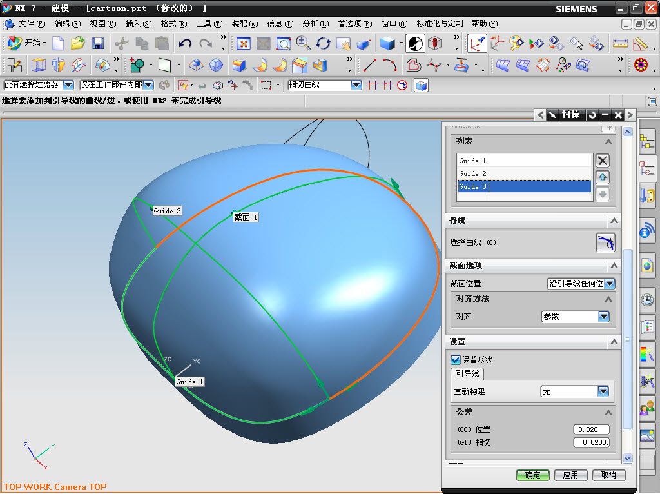
Task: Open the 编辑(E) menu
Action: 67,24
